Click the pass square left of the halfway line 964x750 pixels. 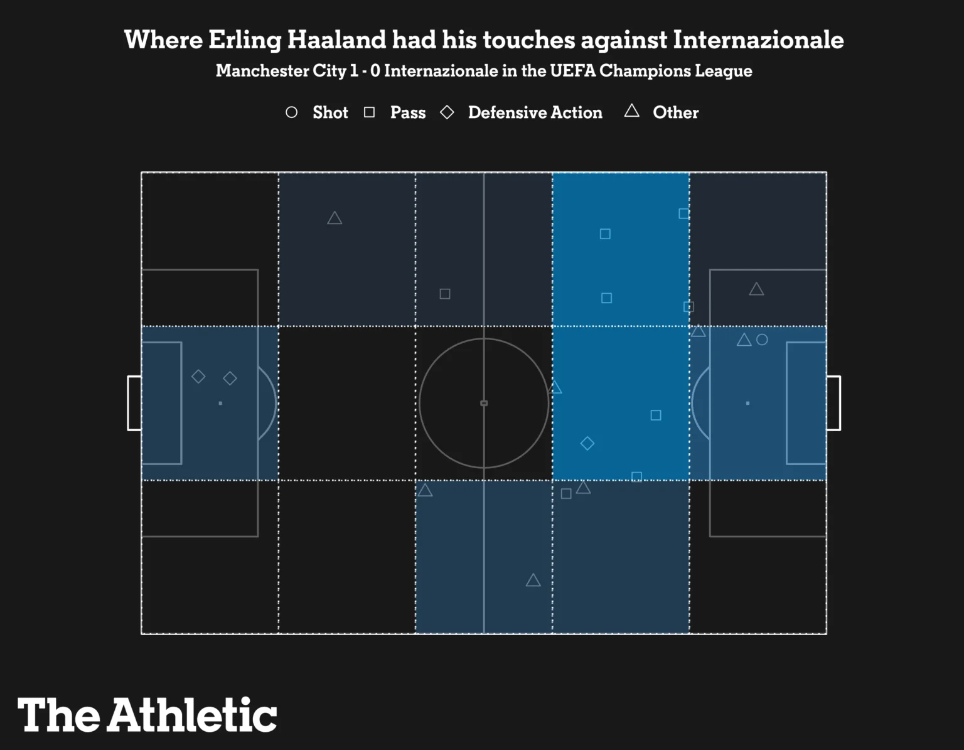point(445,294)
